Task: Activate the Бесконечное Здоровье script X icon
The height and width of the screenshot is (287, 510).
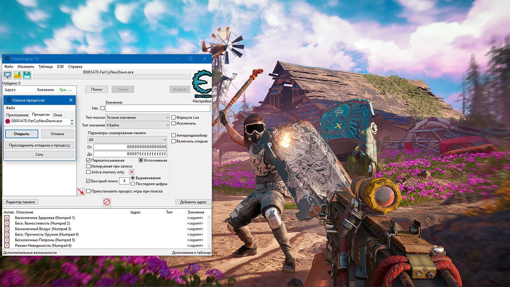Action: tap(6, 217)
